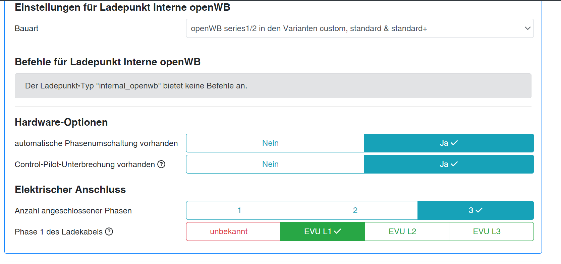The width and height of the screenshot is (561, 264).
Task: Select EVU L1 for charging cable phase
Action: (x=323, y=232)
